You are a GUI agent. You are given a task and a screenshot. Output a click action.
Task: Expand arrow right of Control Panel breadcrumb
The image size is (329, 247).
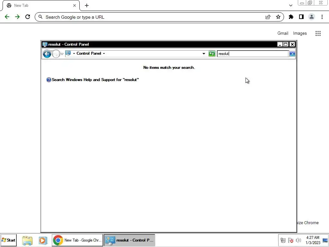(104, 54)
